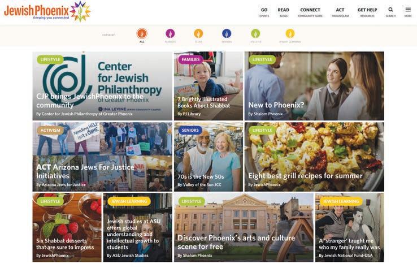Filter by the orange Teens cactus icon
Image resolution: width=417 pixels, height=268 pixels.
(x=198, y=34)
